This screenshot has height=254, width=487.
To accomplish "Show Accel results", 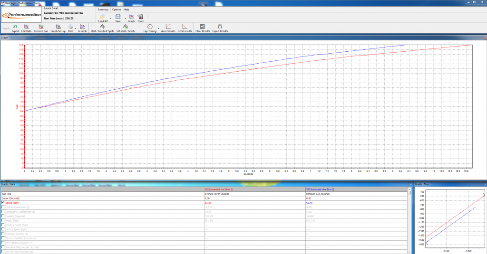I will pyautogui.click(x=168, y=27).
